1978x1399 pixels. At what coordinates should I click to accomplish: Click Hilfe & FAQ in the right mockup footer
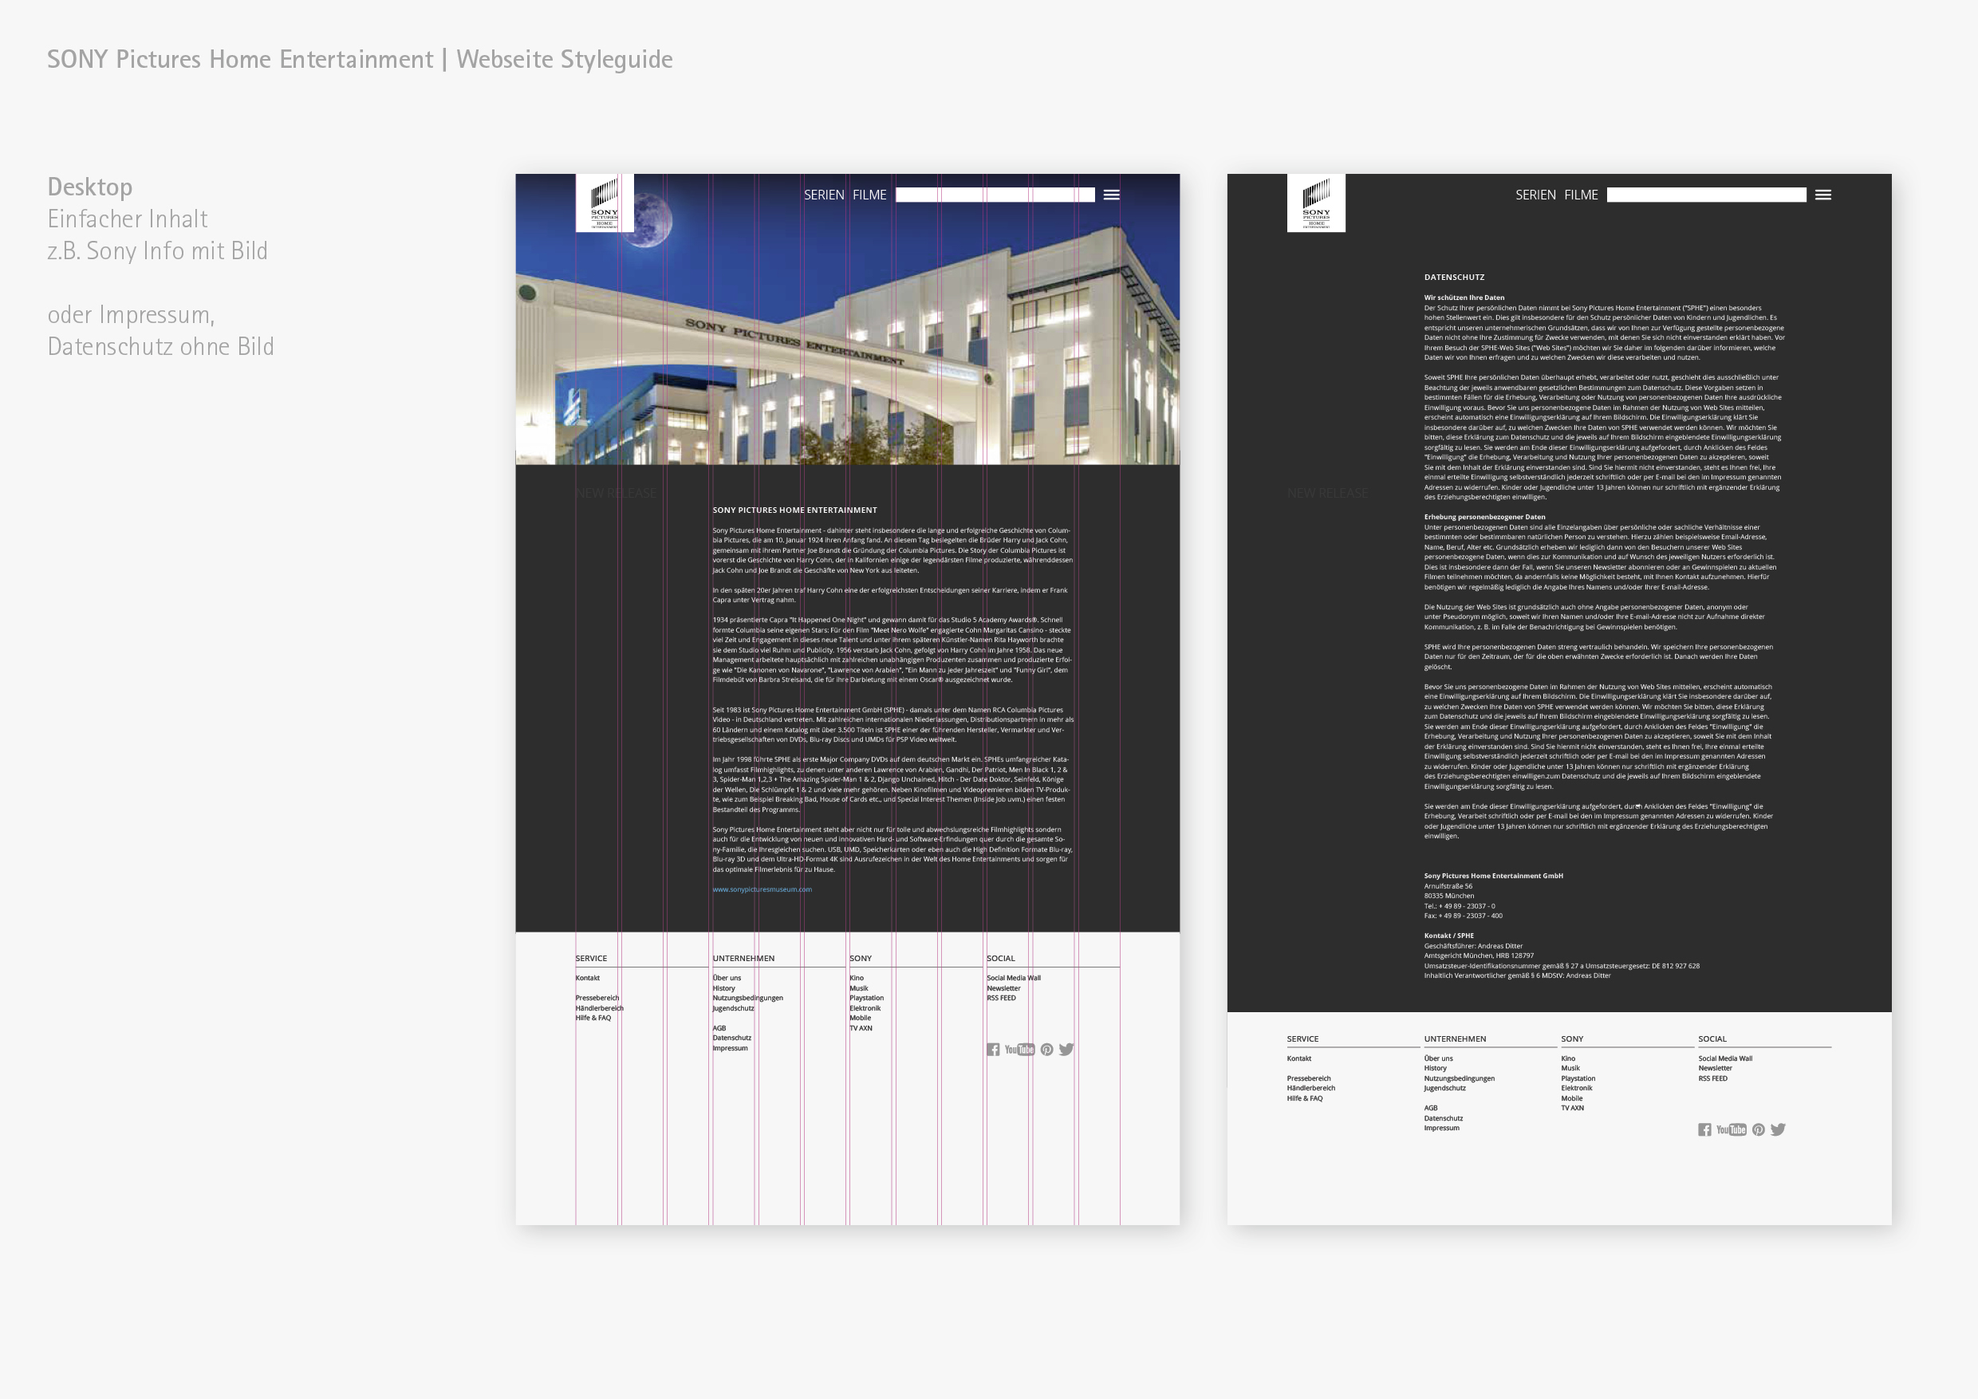pos(1305,1098)
